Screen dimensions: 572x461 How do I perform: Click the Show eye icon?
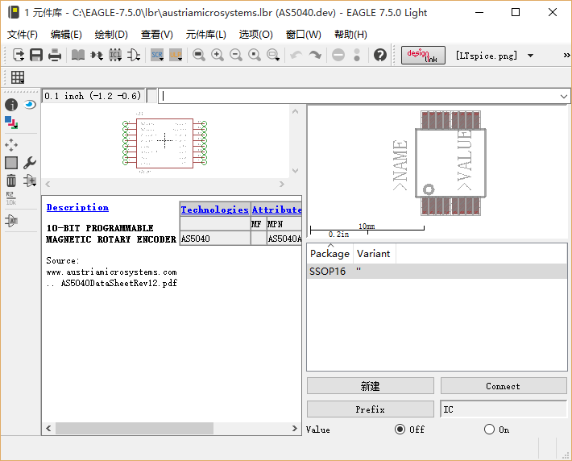click(30, 105)
